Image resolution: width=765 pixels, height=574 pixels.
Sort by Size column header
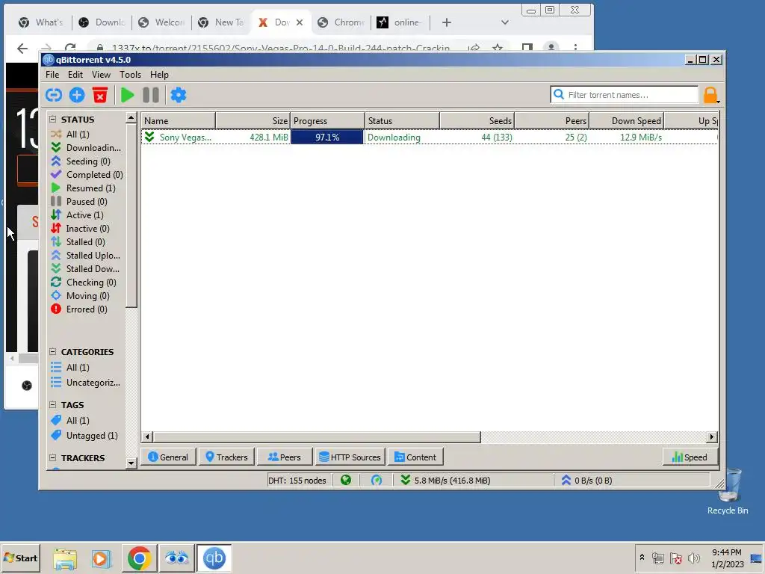[x=253, y=120]
